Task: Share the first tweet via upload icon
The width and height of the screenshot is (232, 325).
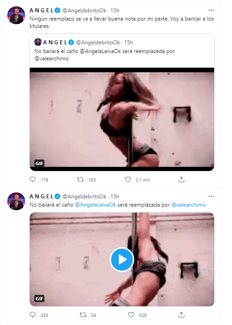Action: pyautogui.click(x=181, y=180)
